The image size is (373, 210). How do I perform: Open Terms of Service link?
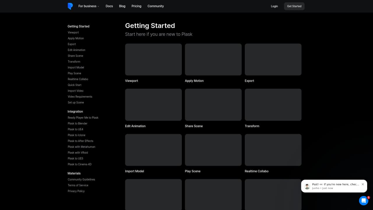point(78,185)
